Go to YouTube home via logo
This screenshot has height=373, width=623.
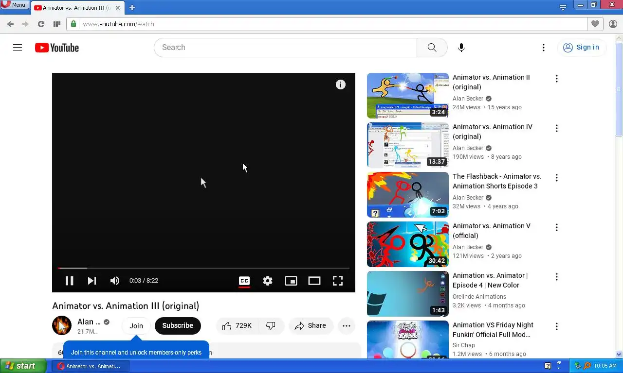click(57, 48)
